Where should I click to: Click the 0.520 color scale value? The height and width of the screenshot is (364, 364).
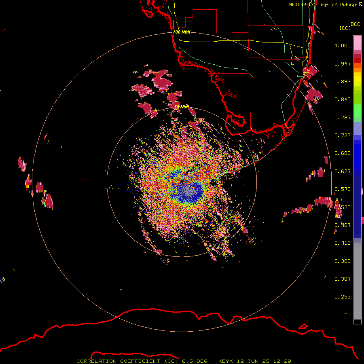343,207
